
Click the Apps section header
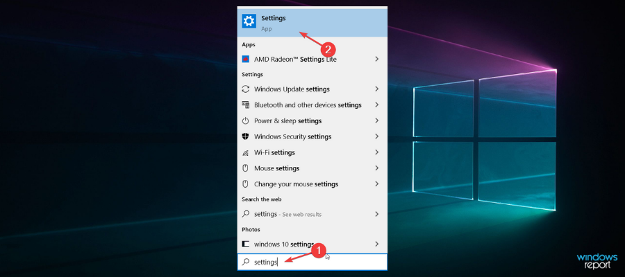click(x=249, y=44)
